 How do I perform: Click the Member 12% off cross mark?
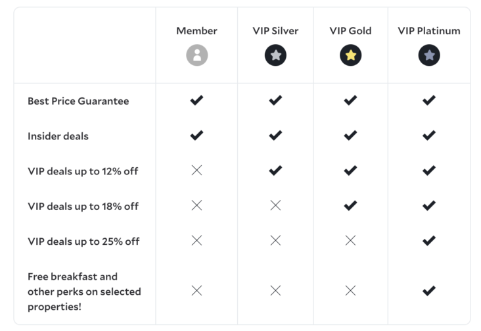click(x=196, y=170)
